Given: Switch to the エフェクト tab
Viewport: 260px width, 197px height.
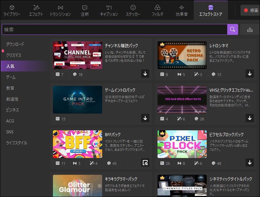Looking at the screenshot, I should [36, 11].
